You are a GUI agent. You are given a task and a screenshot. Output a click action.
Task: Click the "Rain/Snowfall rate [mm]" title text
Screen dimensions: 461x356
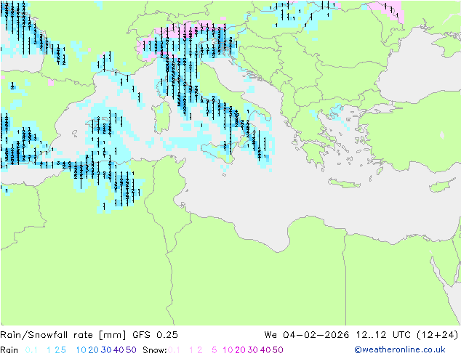(x=63, y=335)
